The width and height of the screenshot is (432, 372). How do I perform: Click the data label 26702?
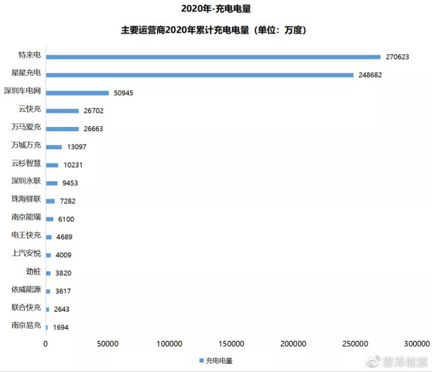(94, 111)
